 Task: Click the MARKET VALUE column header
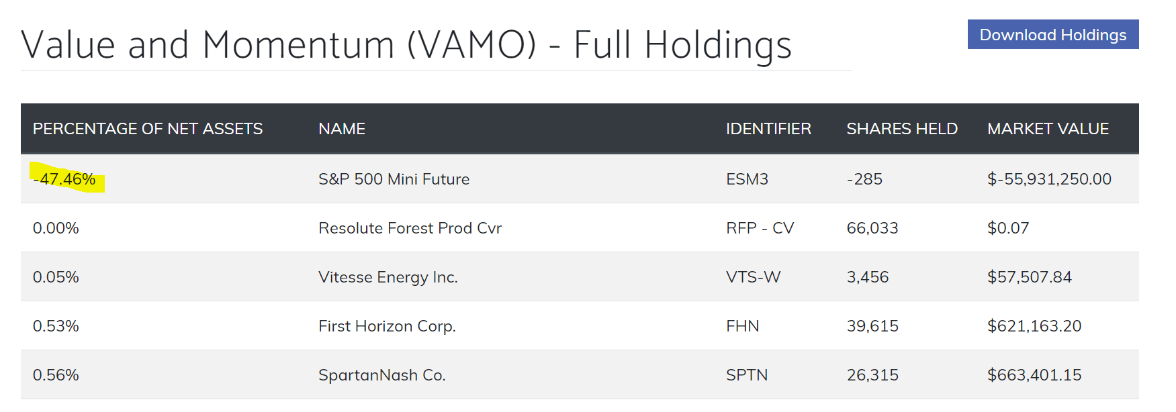[x=1048, y=129]
